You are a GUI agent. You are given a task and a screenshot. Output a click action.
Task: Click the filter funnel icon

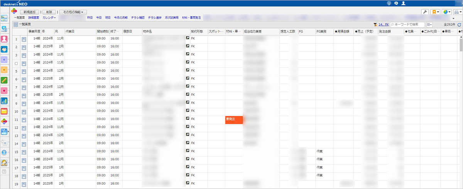(x=375, y=25)
